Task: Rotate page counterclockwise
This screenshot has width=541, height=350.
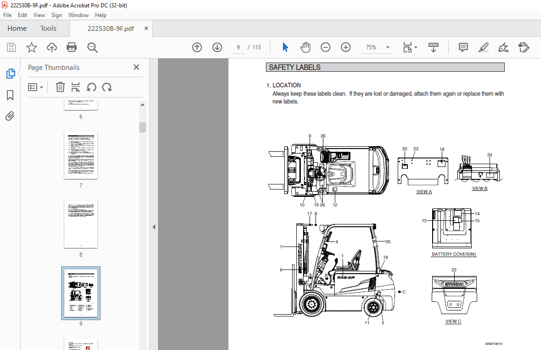Action: (x=91, y=87)
